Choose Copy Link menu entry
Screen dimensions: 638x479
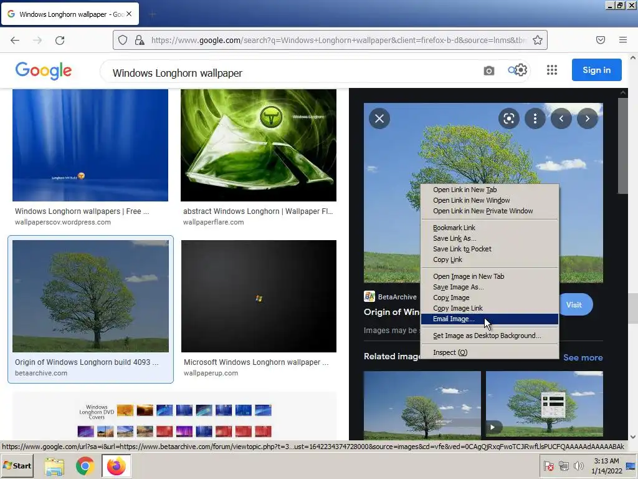point(490,259)
